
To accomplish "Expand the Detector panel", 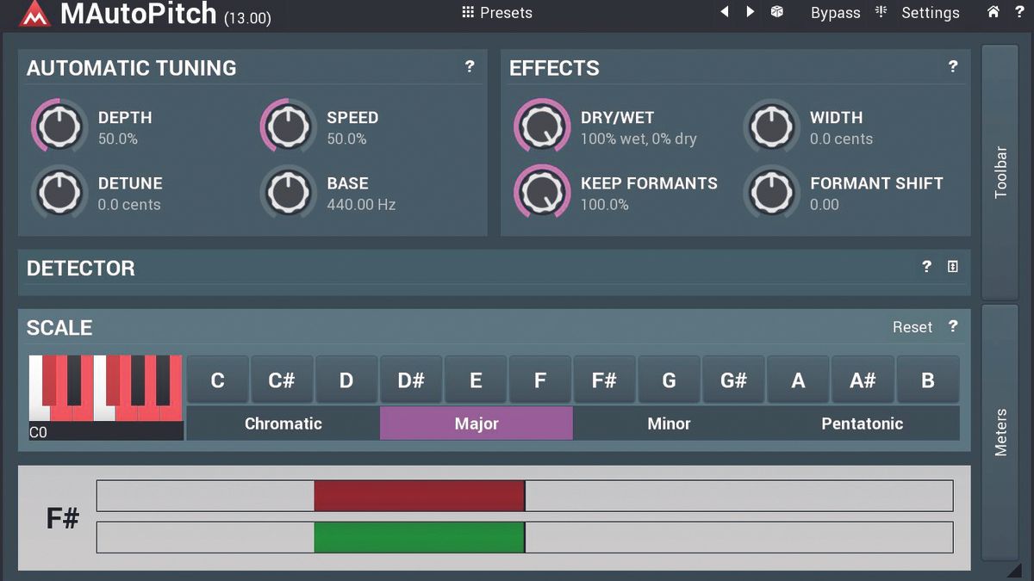I will click(951, 268).
